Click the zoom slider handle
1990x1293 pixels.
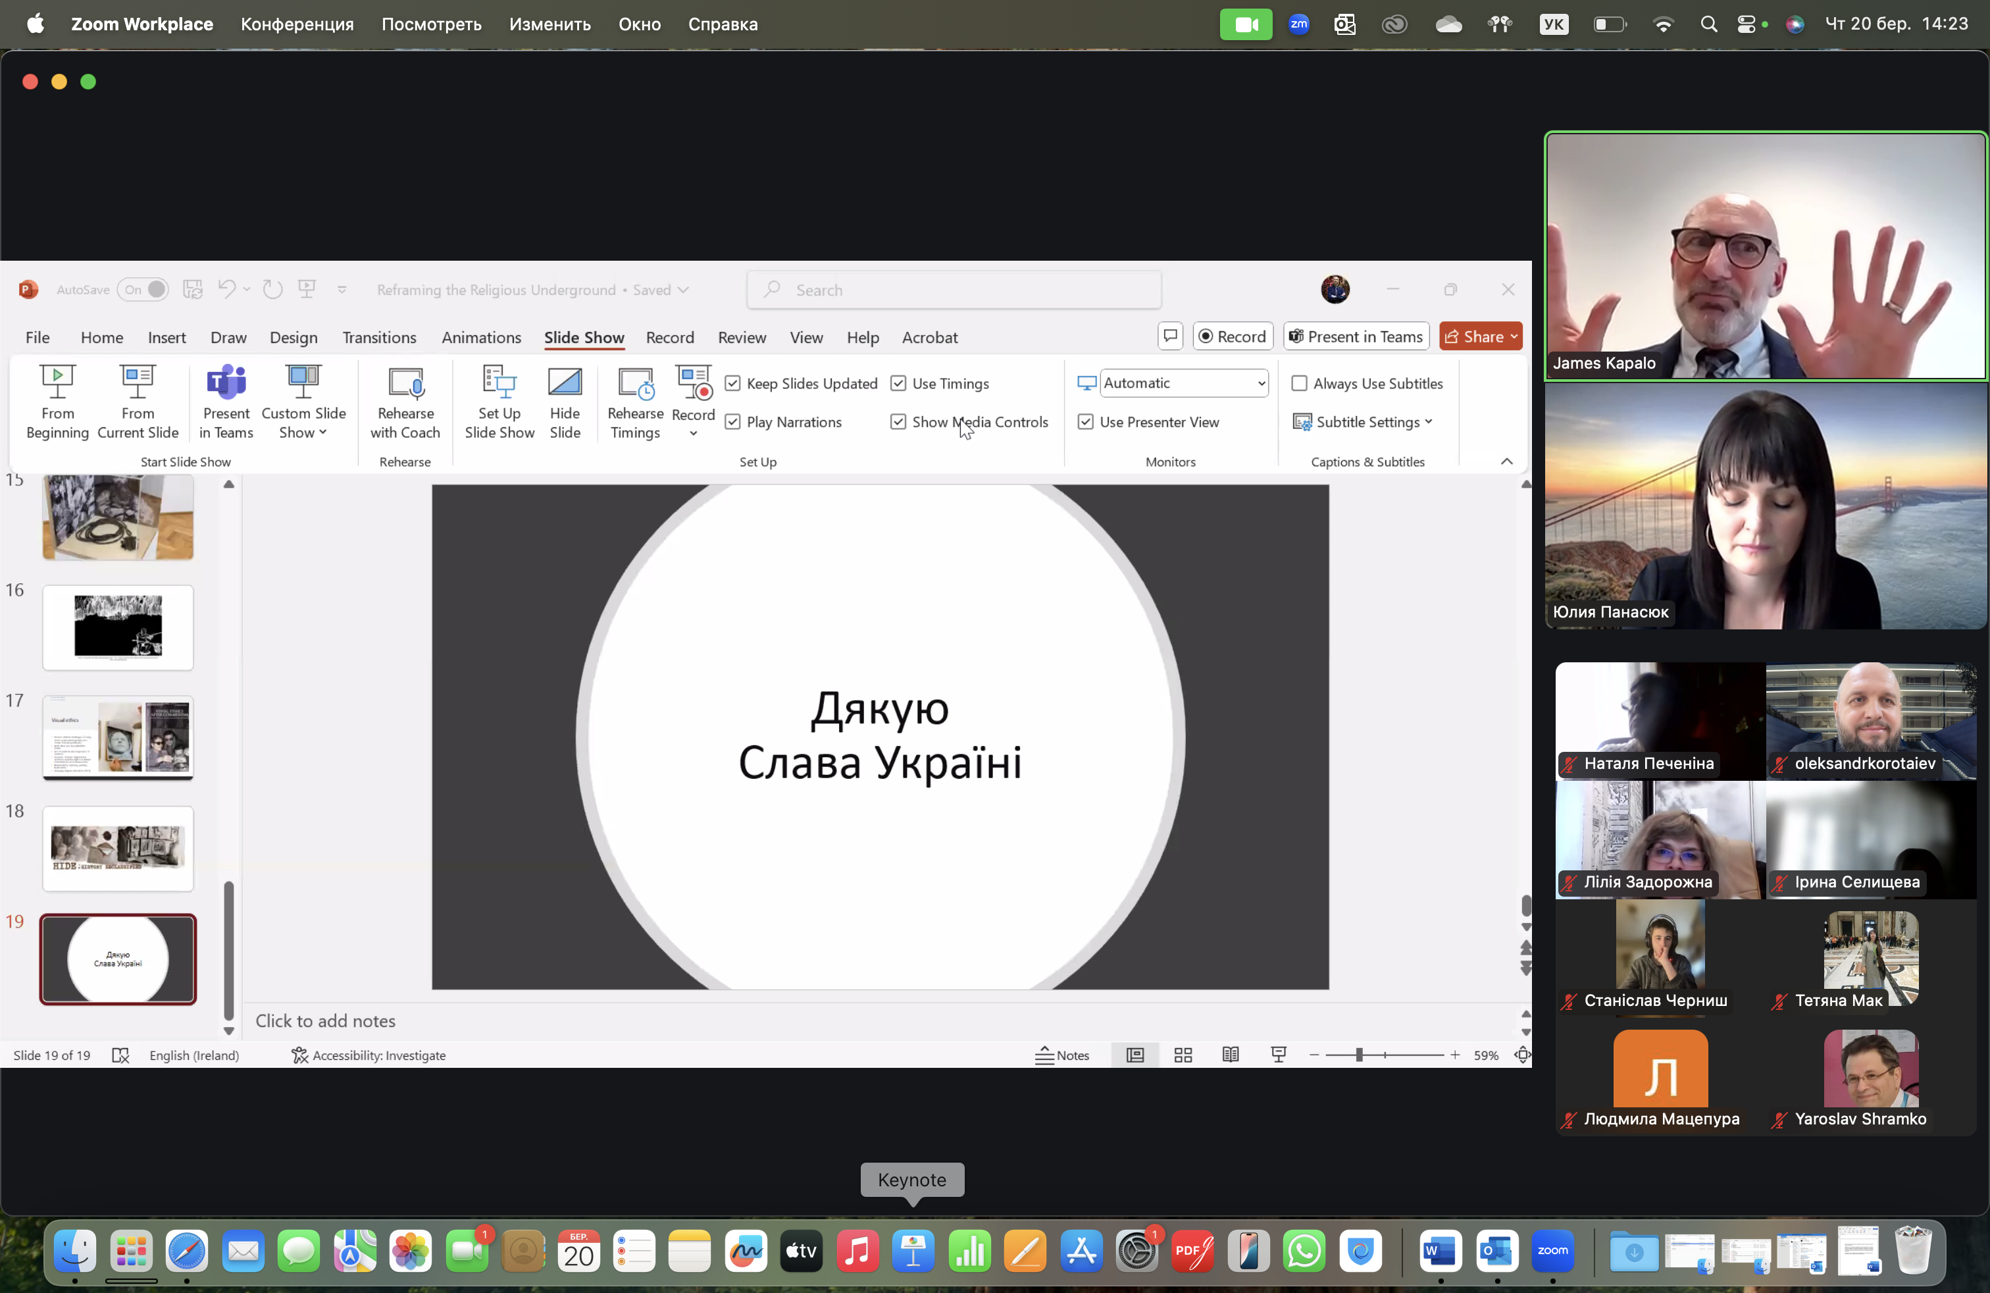[1359, 1055]
